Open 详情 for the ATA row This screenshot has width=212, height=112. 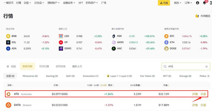point(195,94)
